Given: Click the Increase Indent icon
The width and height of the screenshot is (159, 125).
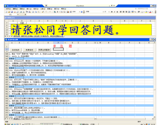Looking at the screenshot, I should tap(139, 12).
